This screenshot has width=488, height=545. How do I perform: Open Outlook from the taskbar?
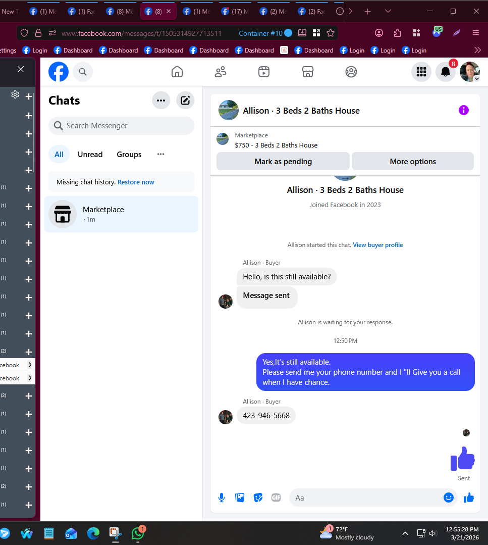(71, 533)
